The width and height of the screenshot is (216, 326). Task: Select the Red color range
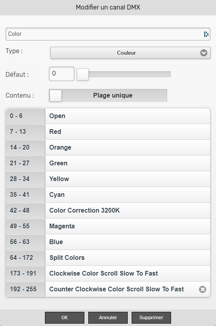[x=108, y=132]
